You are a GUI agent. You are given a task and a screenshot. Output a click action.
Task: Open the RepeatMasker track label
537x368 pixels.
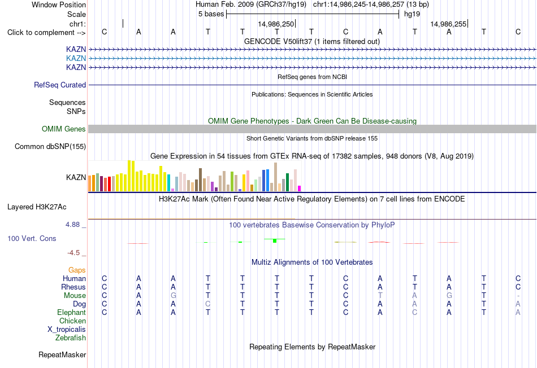click(62, 354)
